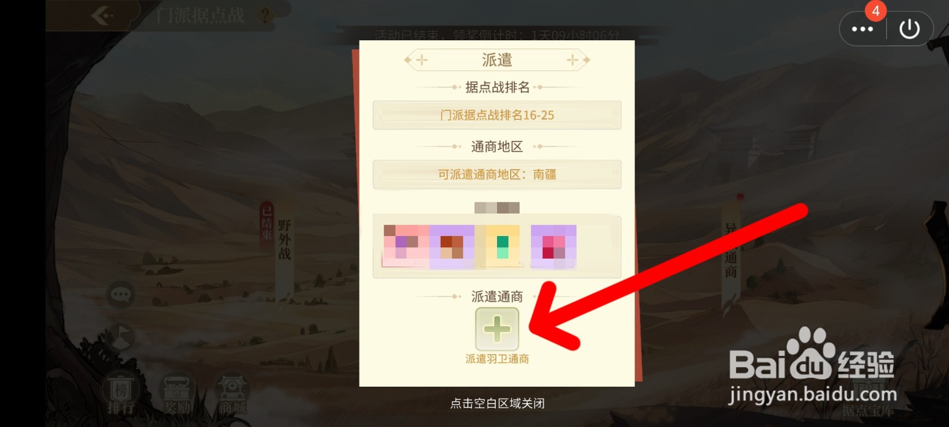Screen dimensions: 949x427
Task: Open the question mark help icon
Action: [265, 15]
